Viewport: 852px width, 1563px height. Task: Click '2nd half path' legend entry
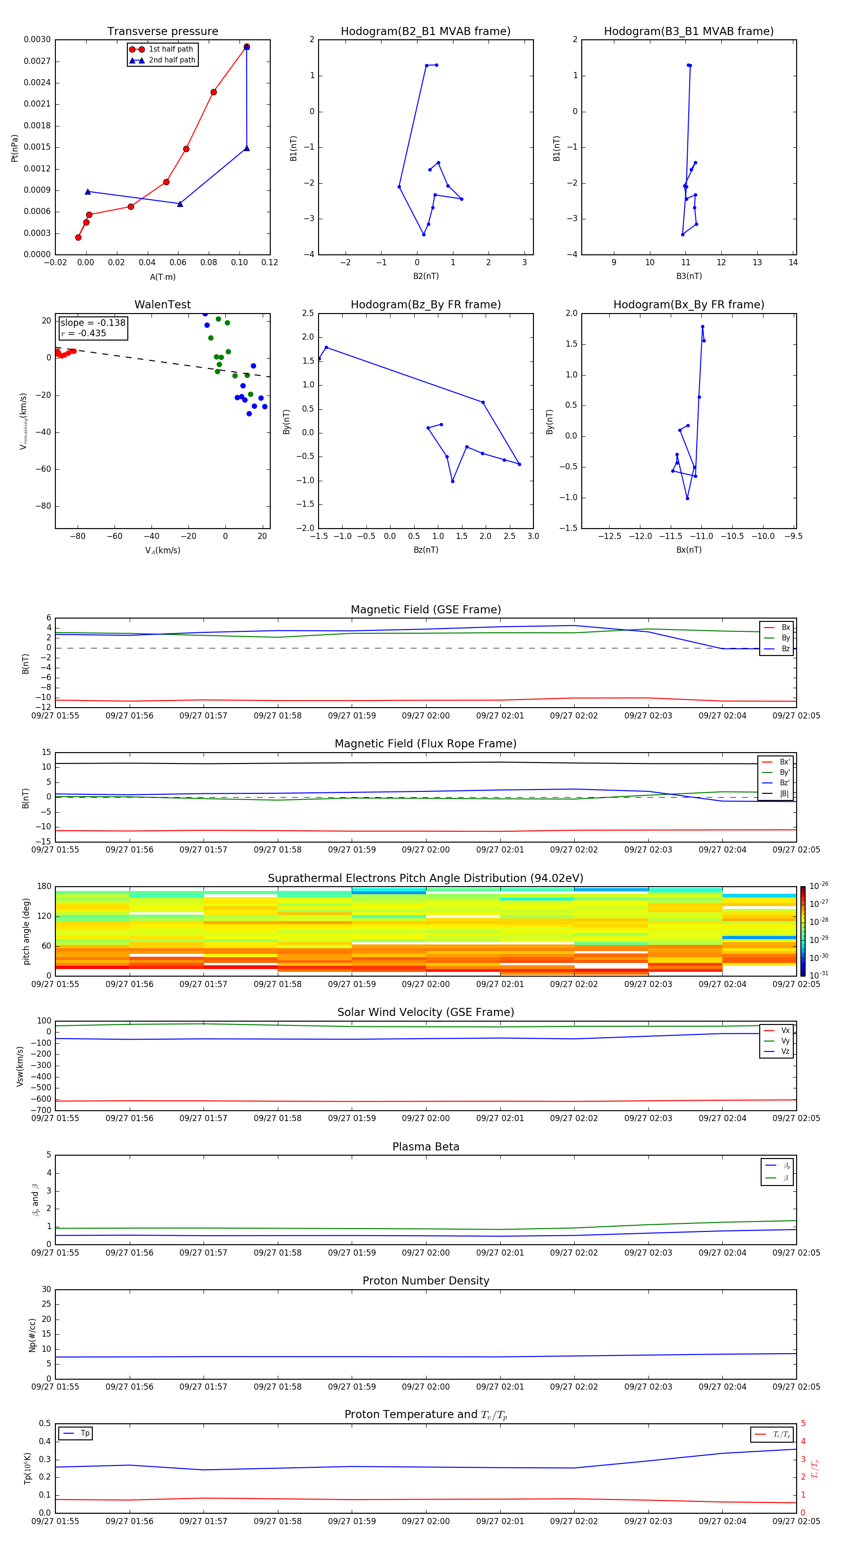click(162, 60)
